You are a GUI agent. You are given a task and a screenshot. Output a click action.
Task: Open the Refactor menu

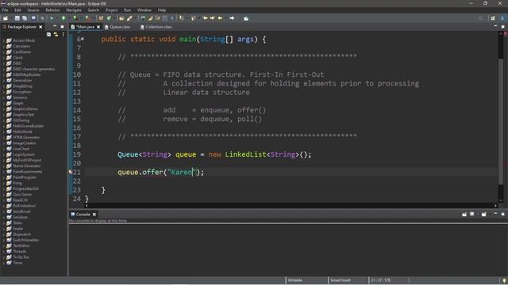52,10
